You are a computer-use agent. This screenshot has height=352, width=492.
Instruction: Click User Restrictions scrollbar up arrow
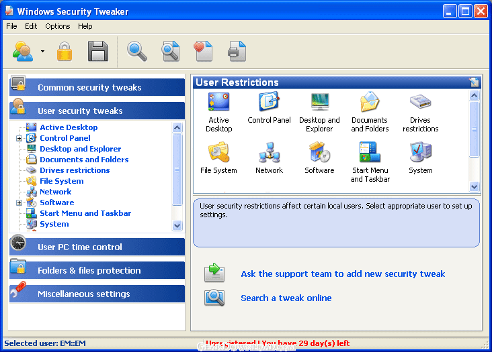(474, 95)
